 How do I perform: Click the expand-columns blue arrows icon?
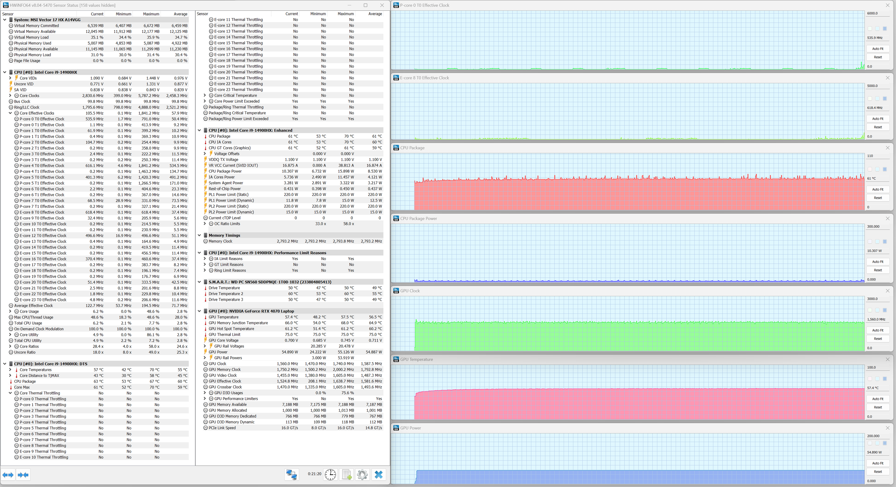(x=8, y=475)
